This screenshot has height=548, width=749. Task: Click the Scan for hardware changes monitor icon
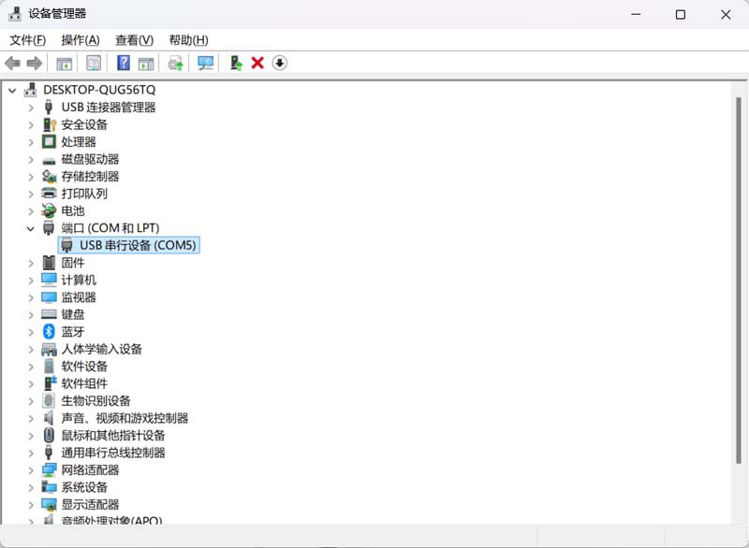point(205,63)
